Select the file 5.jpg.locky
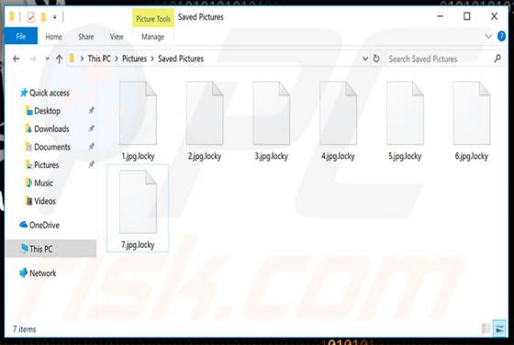514x345 pixels. (405, 121)
